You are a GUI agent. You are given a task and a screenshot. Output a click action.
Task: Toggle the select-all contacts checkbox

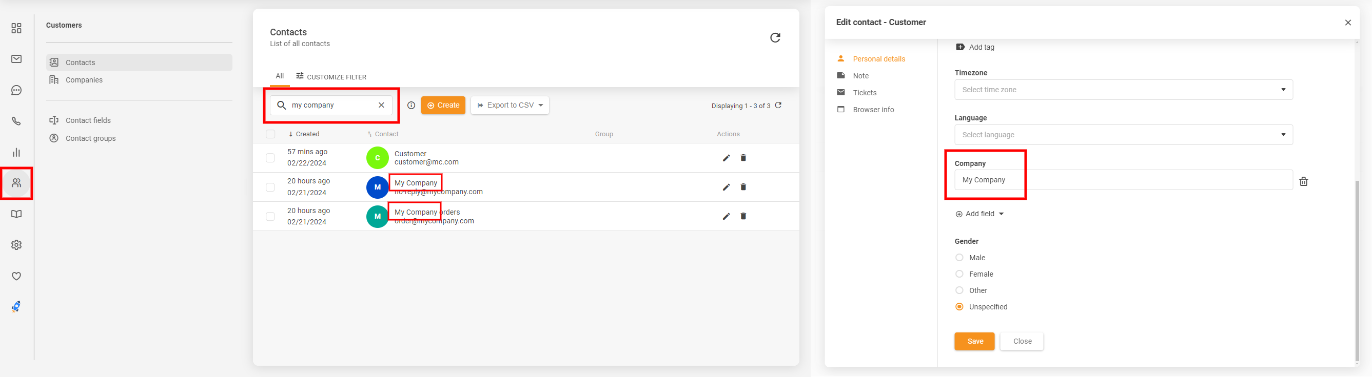click(x=270, y=134)
